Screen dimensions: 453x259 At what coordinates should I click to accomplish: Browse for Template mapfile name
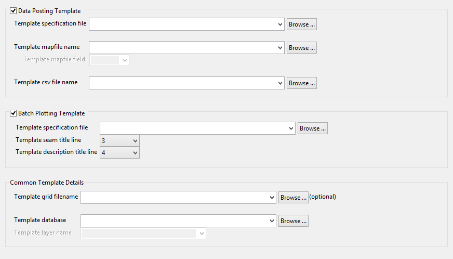click(x=301, y=48)
